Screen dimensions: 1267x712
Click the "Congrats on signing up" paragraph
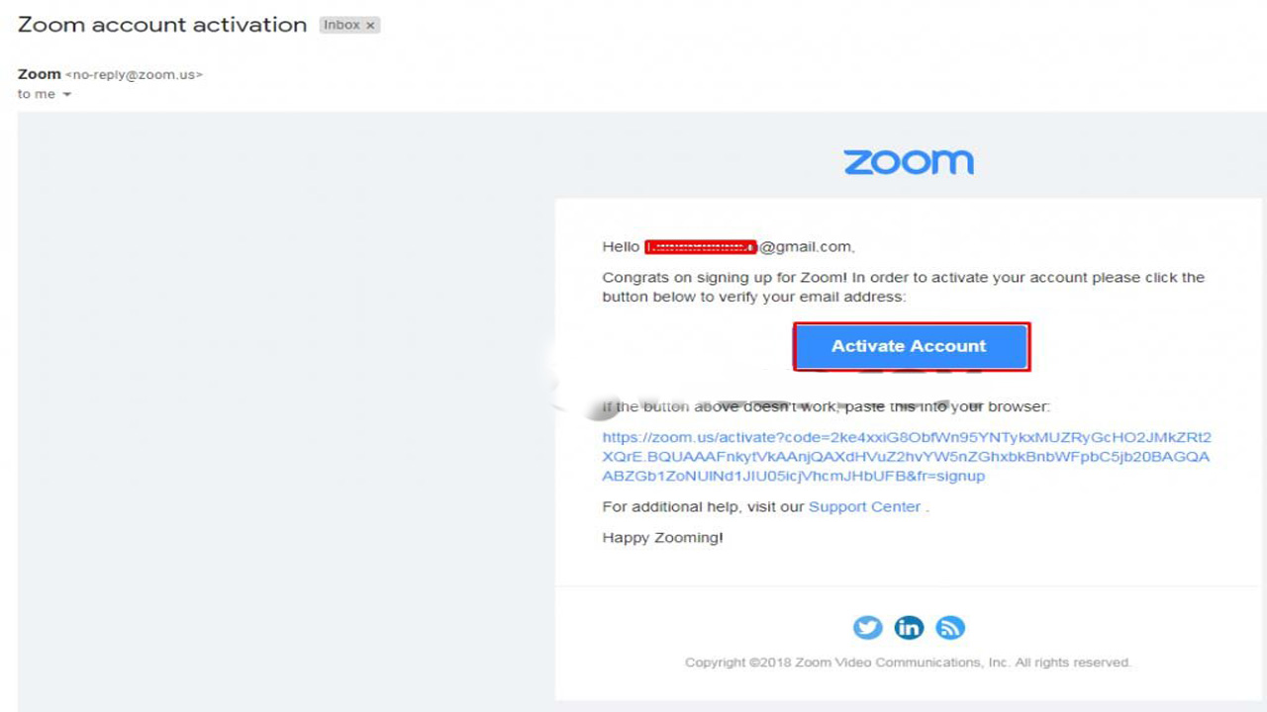(x=903, y=287)
